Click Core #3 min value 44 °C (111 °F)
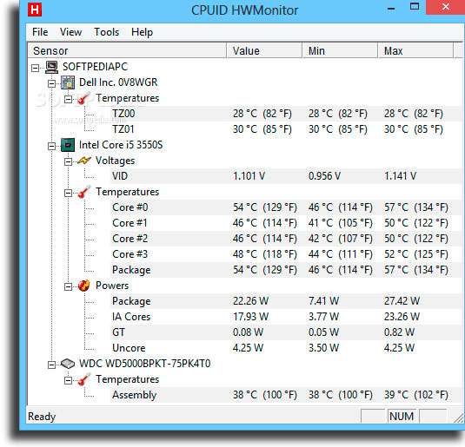Screen dimensions: 465x447 pos(340,254)
